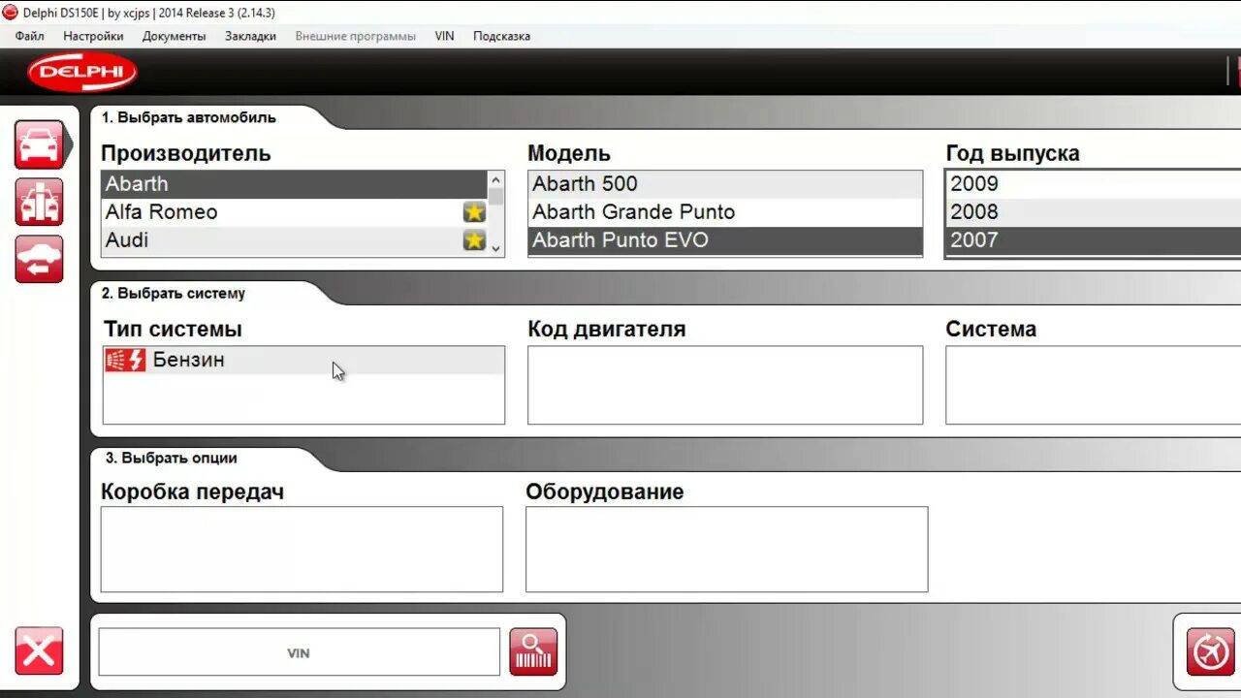Click the Delphi DS150E title bar icon
Image resolution: width=1241 pixels, height=698 pixels.
pyautogui.click(x=11, y=13)
